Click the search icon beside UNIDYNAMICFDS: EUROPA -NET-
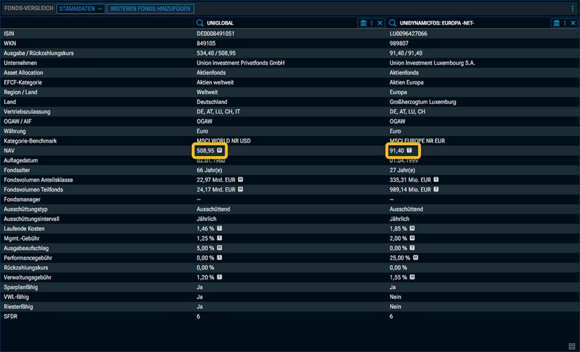This screenshot has height=352, width=580. point(393,23)
